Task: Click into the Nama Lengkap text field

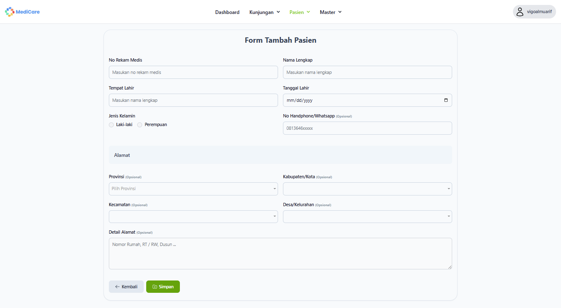Action: click(x=367, y=72)
